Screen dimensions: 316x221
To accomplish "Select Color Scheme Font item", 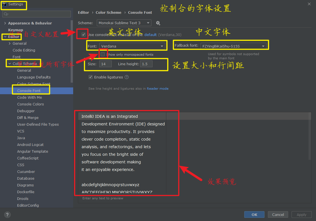I will 34,84.
